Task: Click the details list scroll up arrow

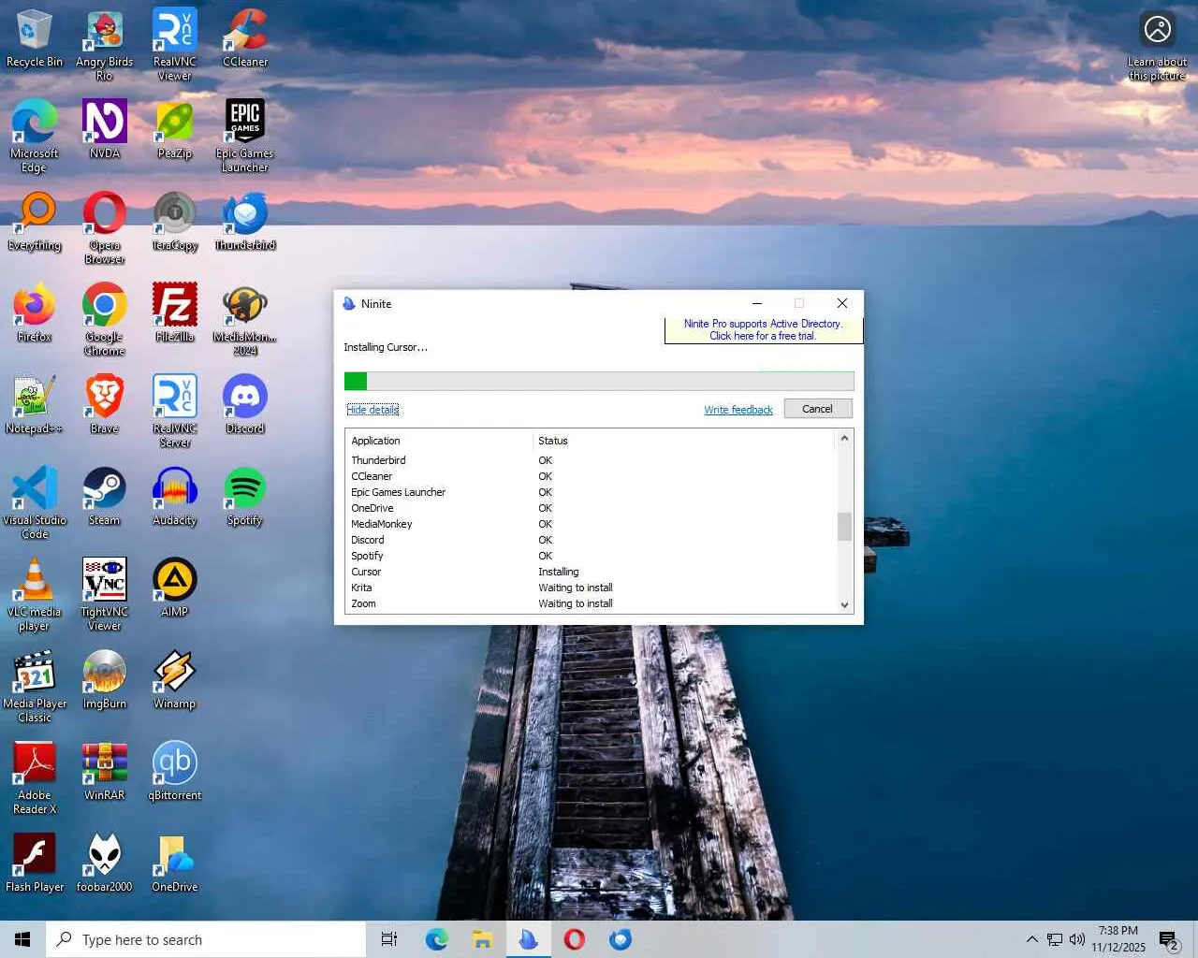Action: (844, 439)
